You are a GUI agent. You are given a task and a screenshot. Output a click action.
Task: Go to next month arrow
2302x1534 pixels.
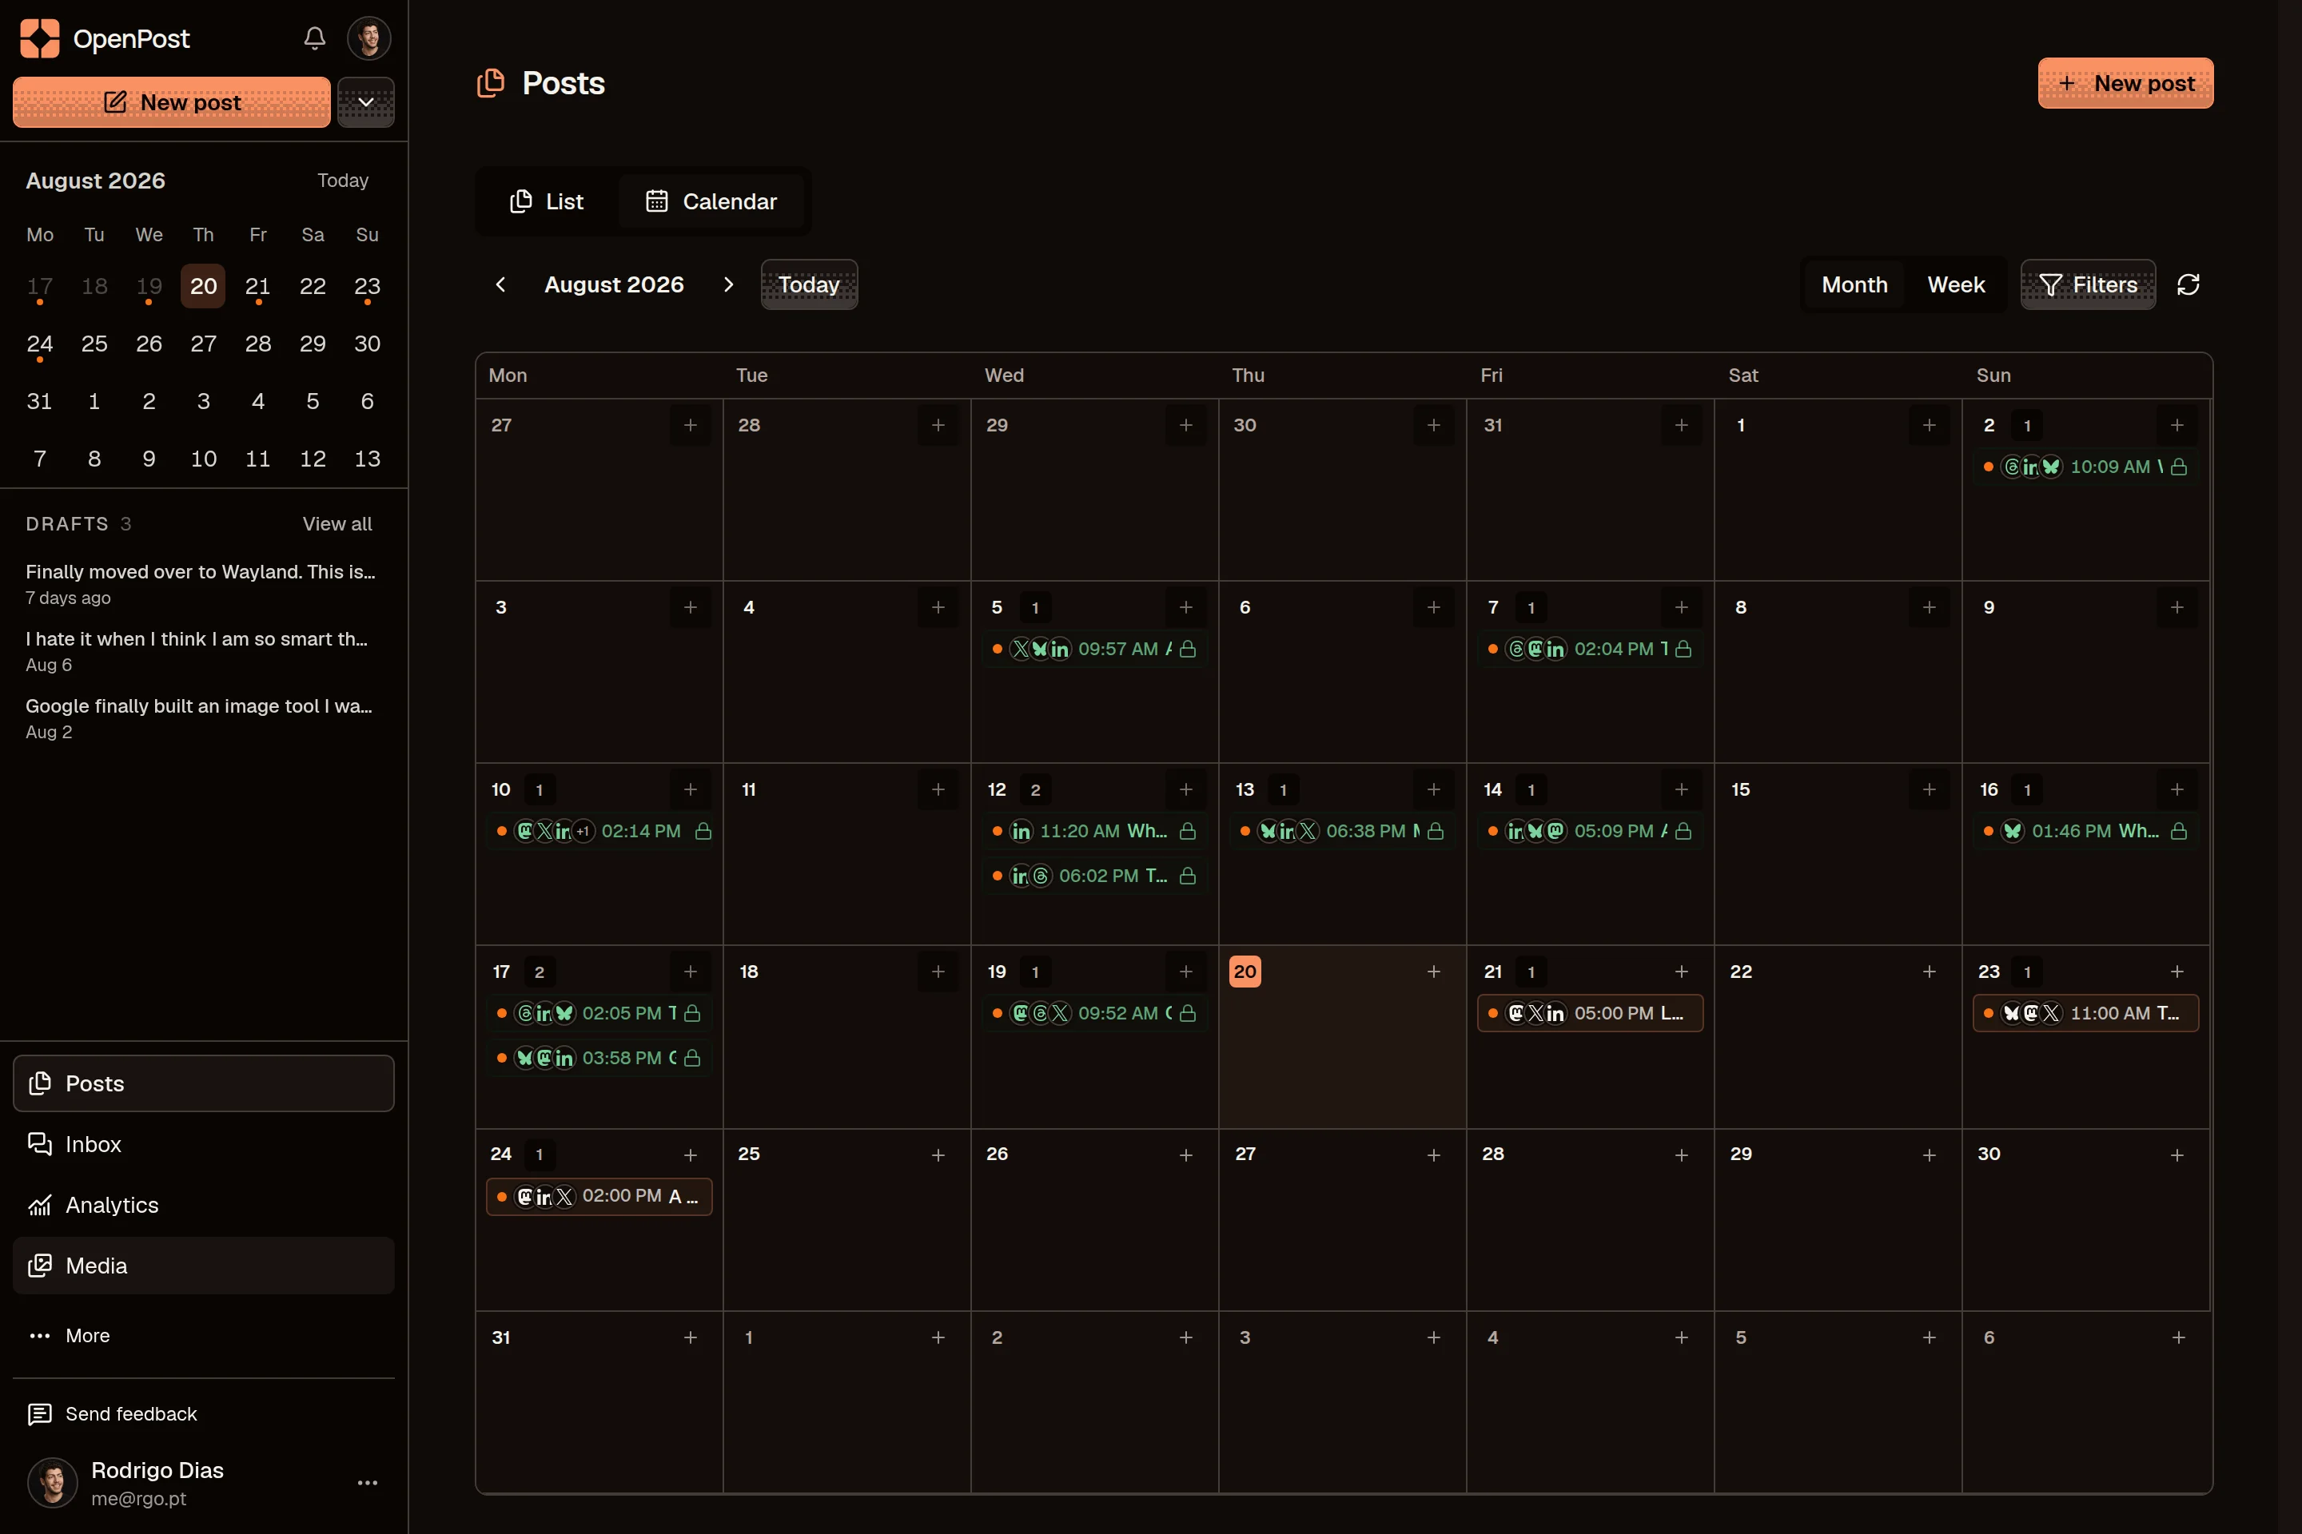click(727, 284)
